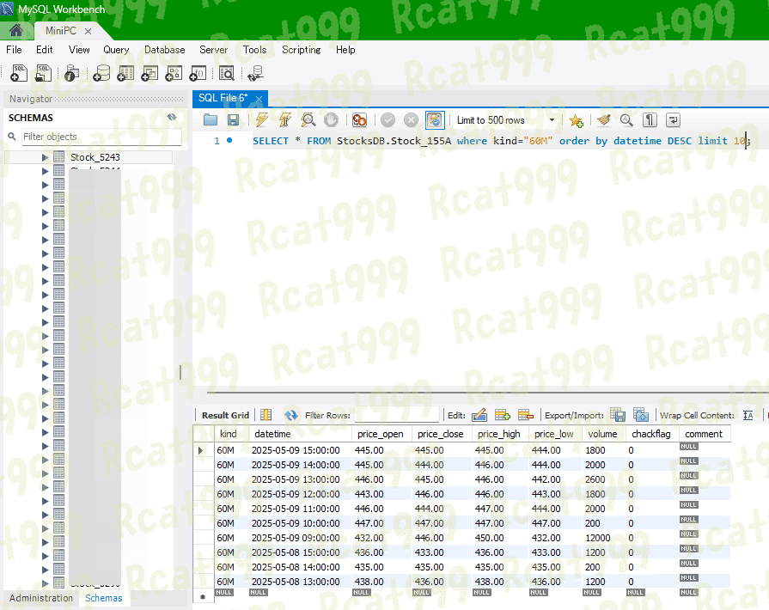Viewport: 769px width, 610px height.
Task: Open the Edit menu
Action: (44, 50)
